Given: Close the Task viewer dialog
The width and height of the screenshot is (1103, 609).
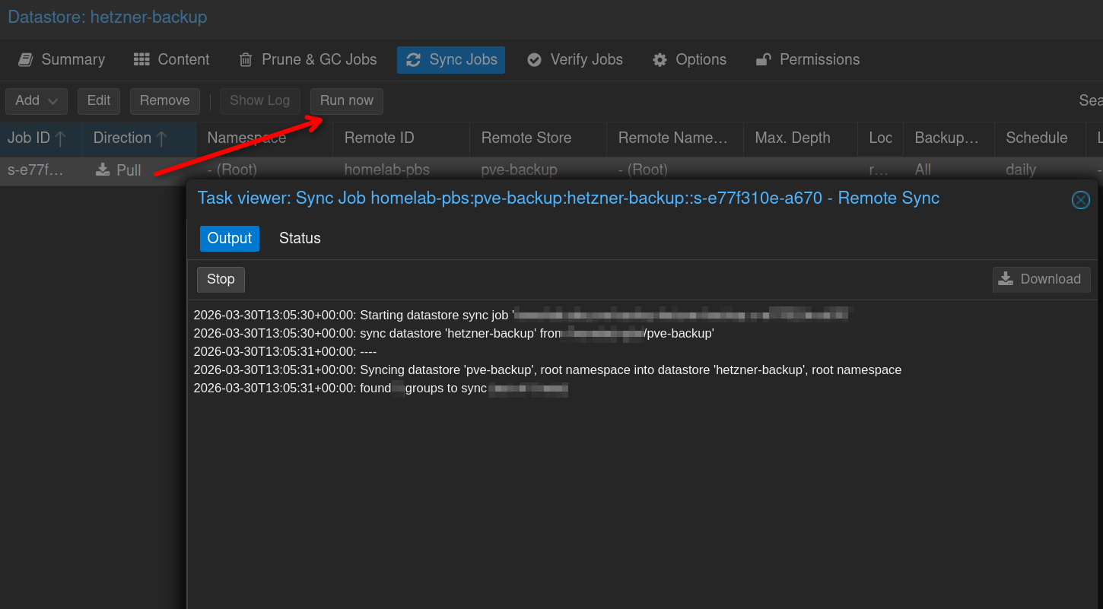Looking at the screenshot, I should click(x=1080, y=199).
